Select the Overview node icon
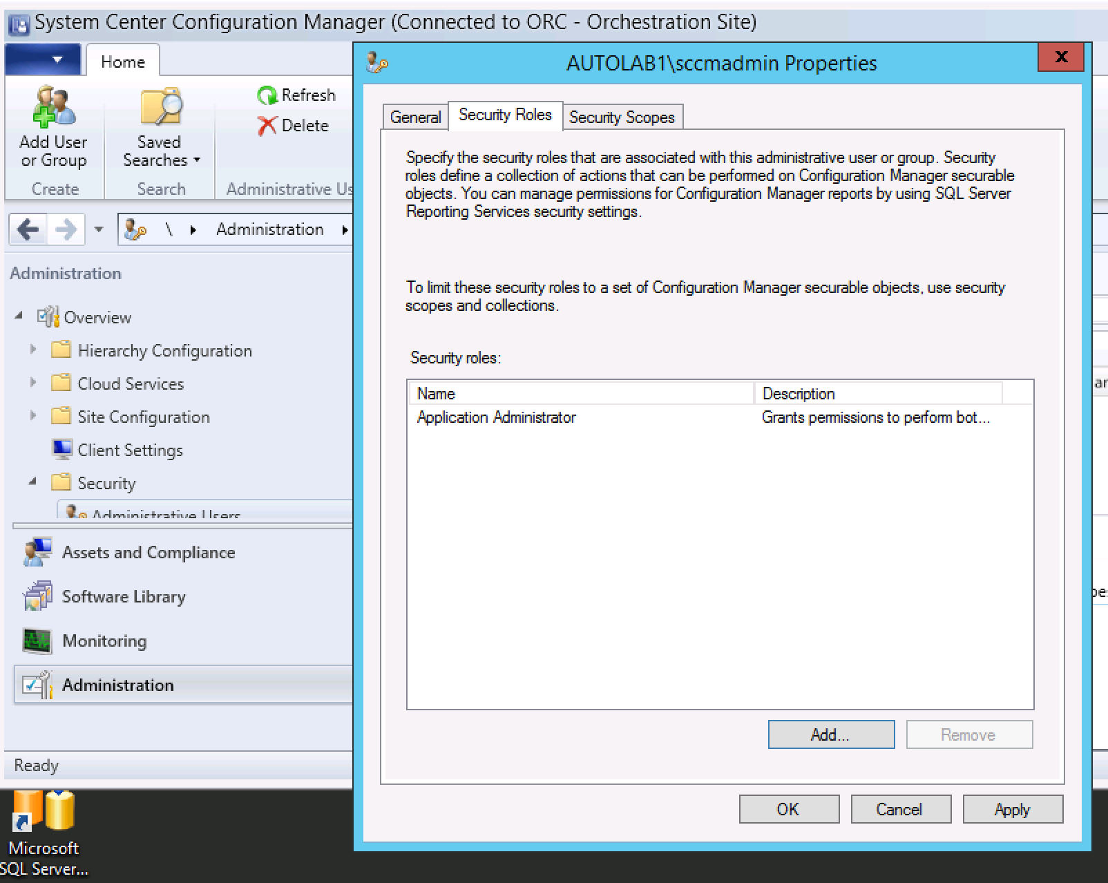 click(48, 317)
